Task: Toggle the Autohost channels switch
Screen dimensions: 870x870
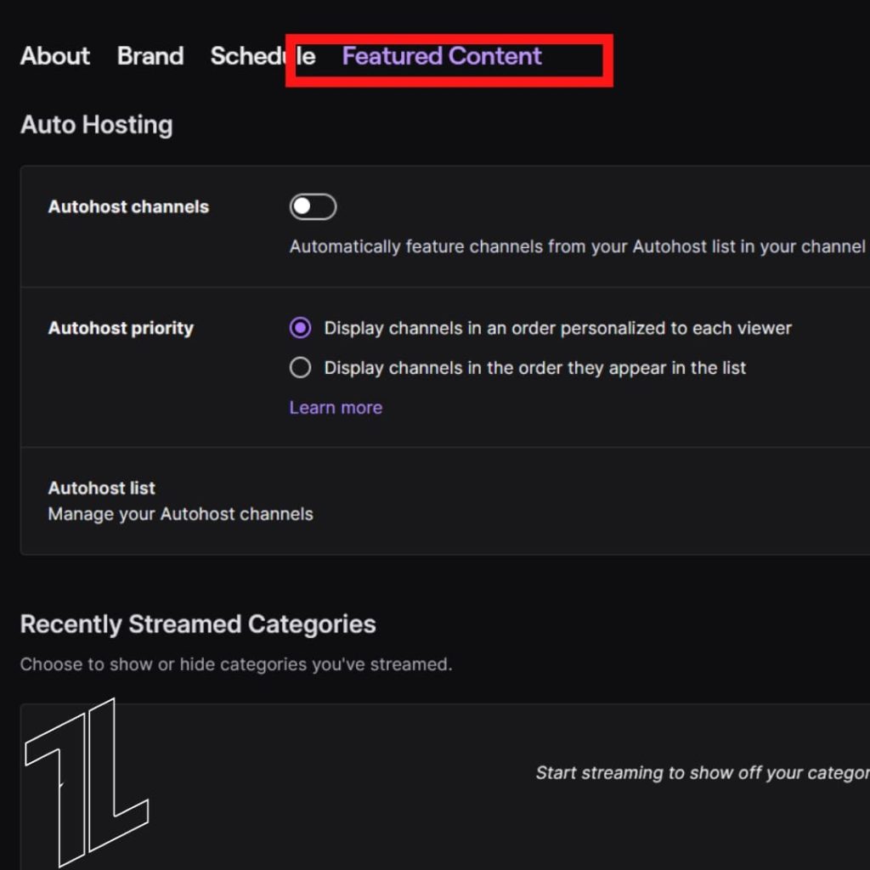Action: 313,206
